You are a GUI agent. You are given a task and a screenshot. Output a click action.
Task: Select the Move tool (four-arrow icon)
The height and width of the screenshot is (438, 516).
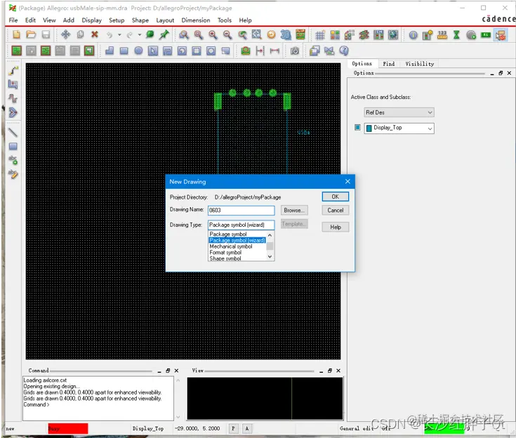(x=65, y=34)
